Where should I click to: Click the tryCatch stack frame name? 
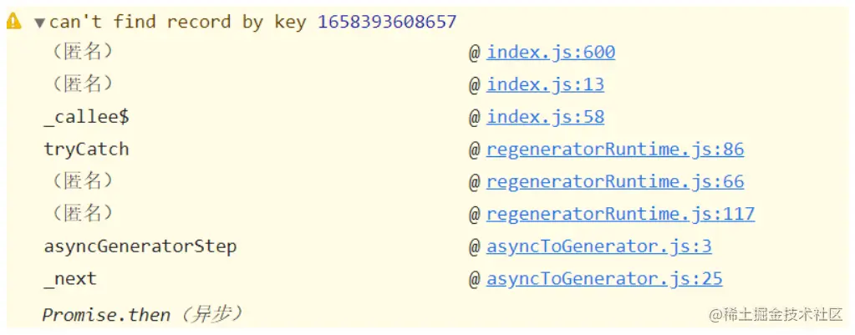86,150
